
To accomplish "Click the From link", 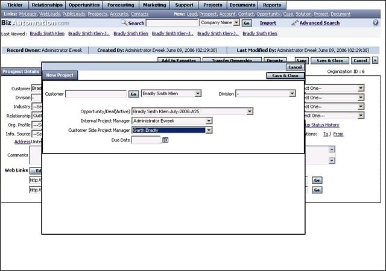I will 338,134.
